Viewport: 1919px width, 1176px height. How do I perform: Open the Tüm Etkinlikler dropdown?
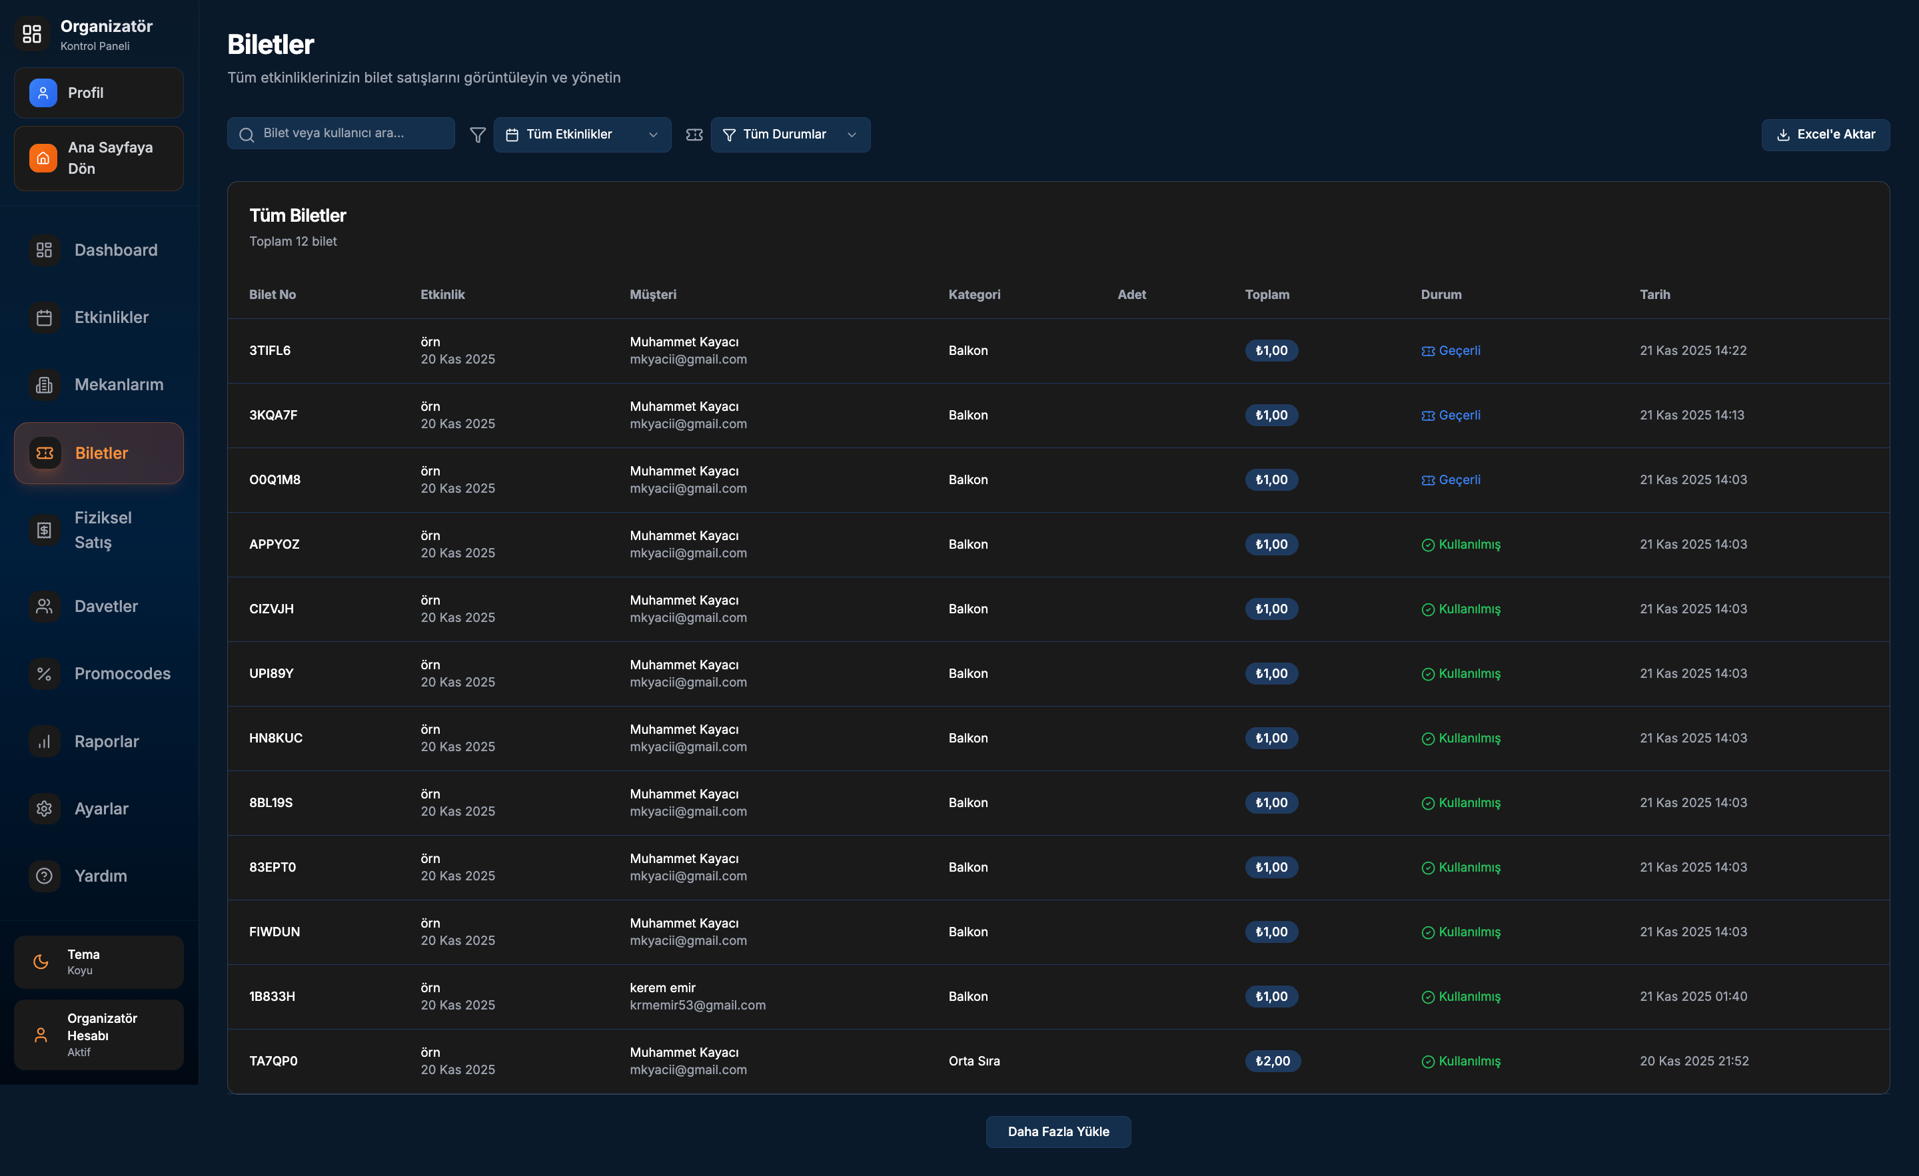582,135
